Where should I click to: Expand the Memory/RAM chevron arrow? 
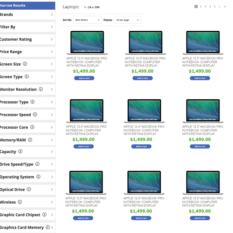[x=52, y=140]
